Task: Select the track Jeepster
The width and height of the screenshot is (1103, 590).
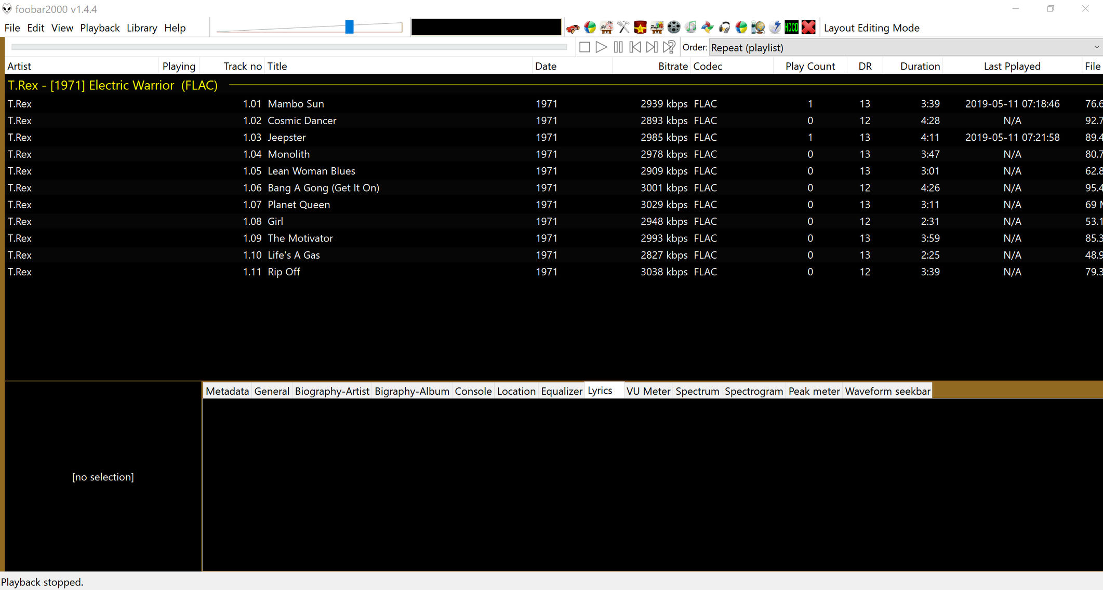Action: click(x=554, y=137)
